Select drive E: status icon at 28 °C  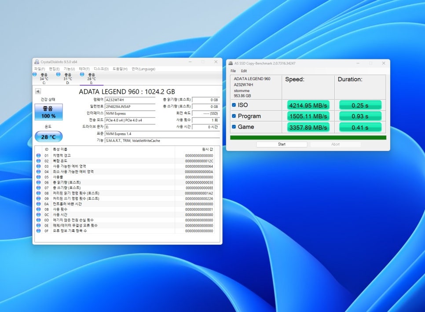click(x=82, y=74)
